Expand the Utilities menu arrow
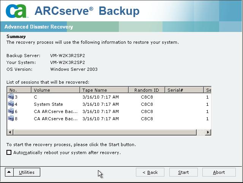 click(x=9, y=172)
